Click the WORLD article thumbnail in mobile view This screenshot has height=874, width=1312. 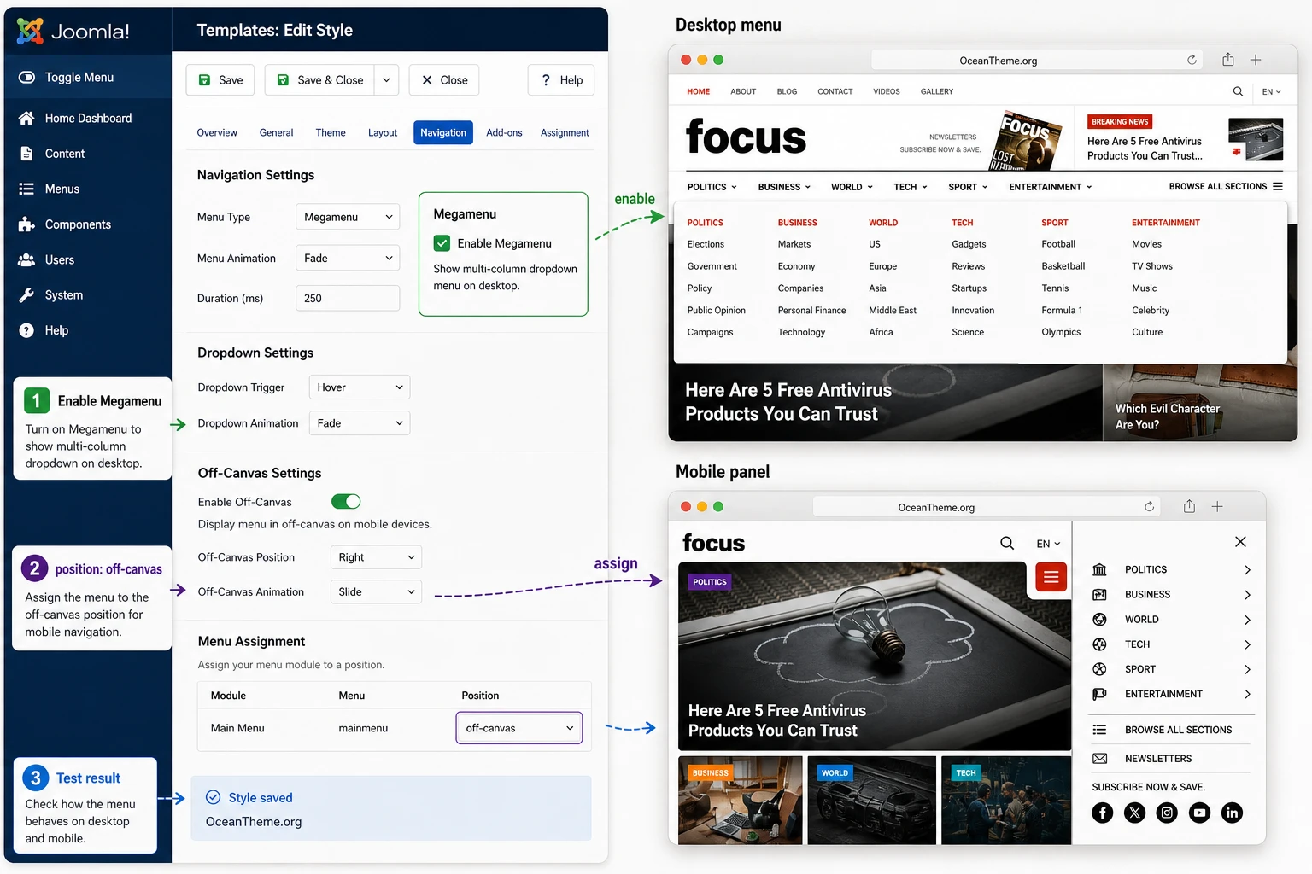pos(871,800)
